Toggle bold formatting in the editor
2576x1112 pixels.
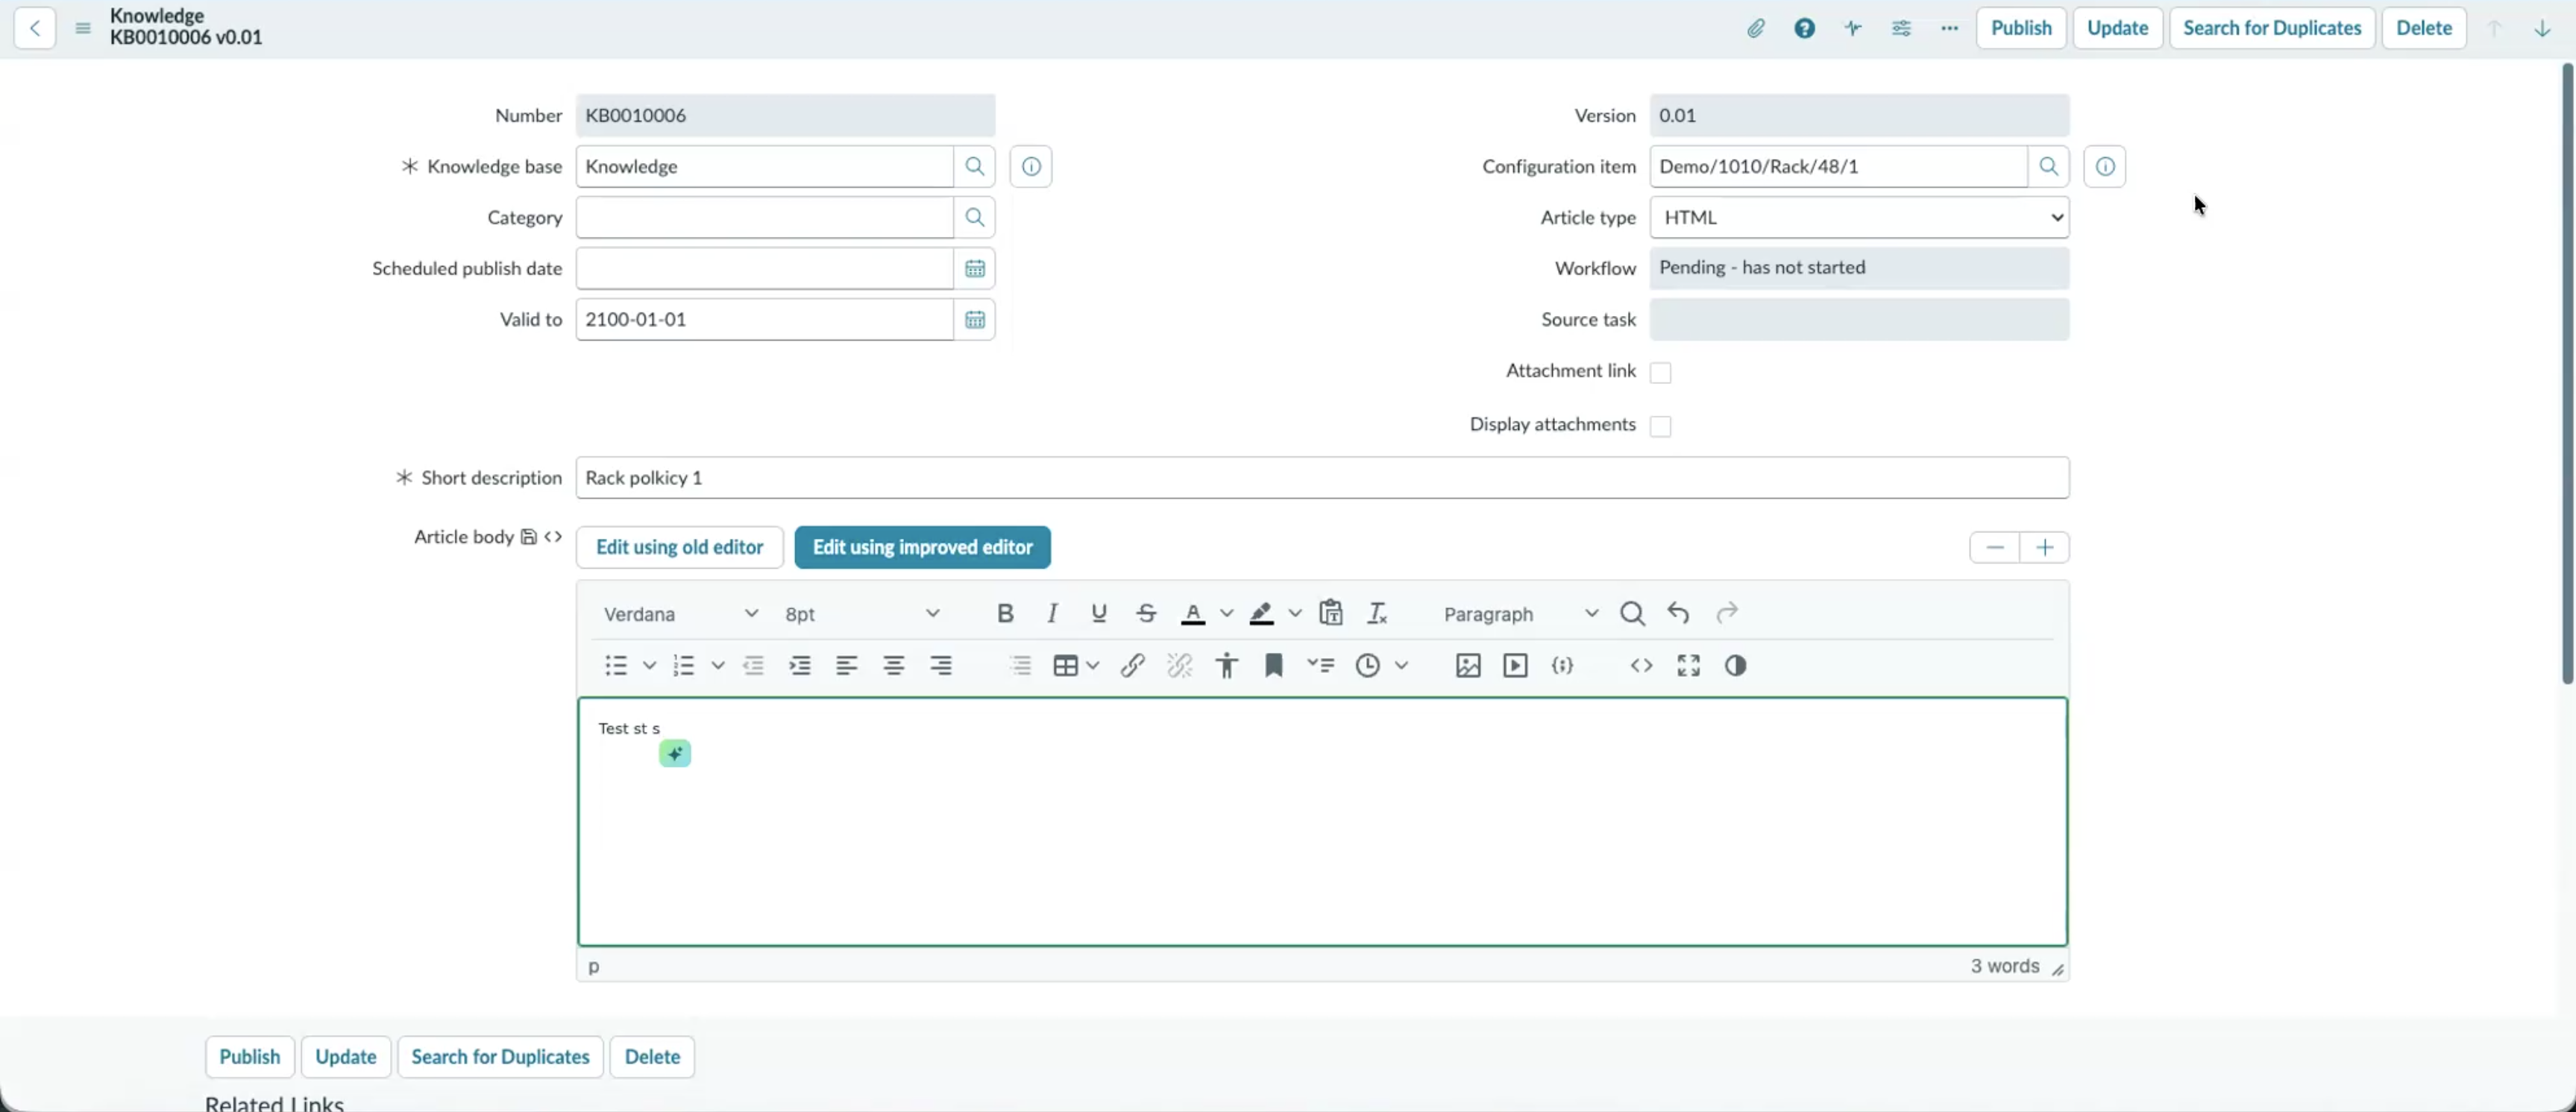coord(1005,613)
